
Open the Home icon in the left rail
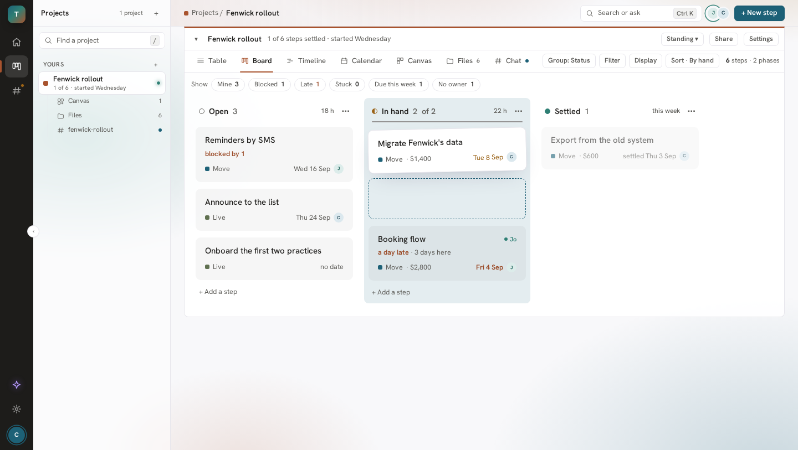click(17, 42)
